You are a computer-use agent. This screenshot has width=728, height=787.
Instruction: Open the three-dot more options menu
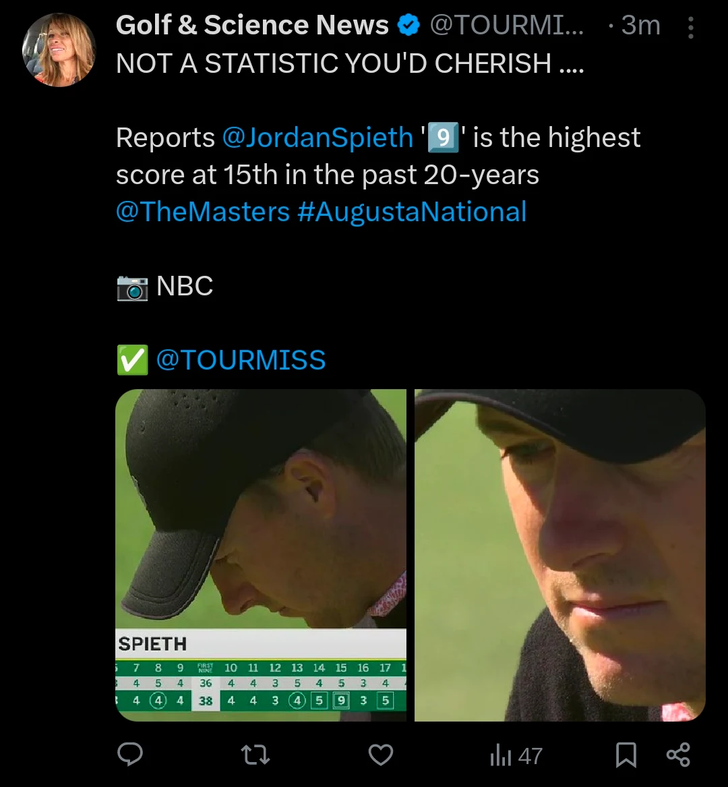[x=690, y=28]
